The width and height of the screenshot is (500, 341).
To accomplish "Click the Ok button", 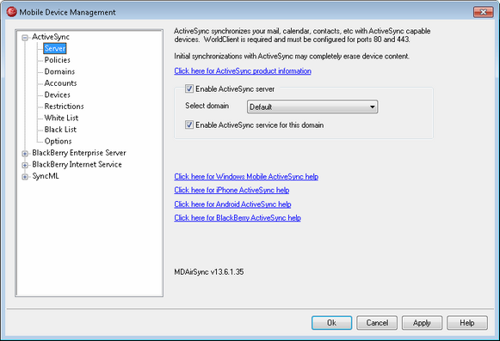I will 331,323.
